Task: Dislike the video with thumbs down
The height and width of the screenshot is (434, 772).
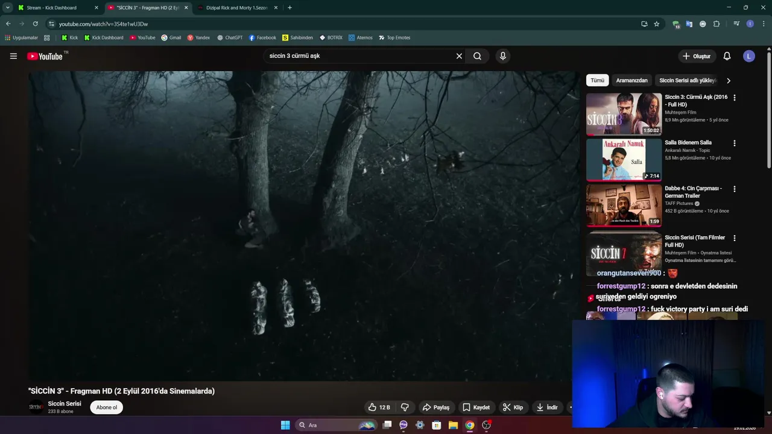Action: tap(405, 407)
